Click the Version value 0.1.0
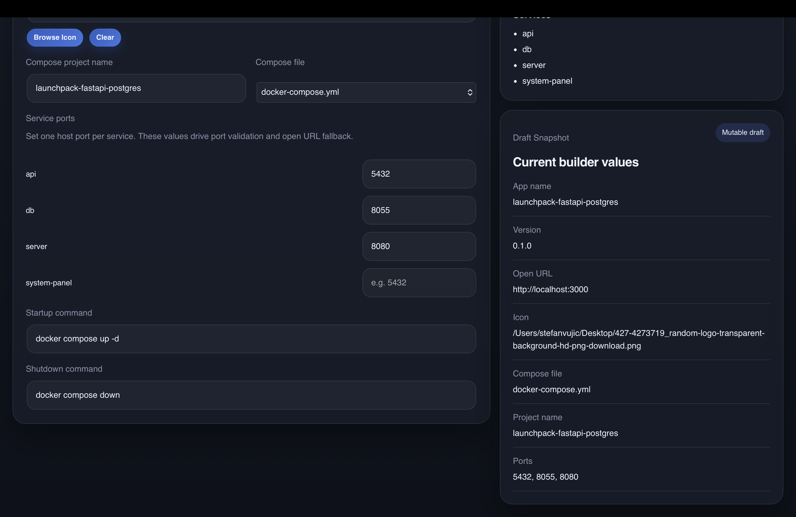The width and height of the screenshot is (796, 517). (522, 246)
